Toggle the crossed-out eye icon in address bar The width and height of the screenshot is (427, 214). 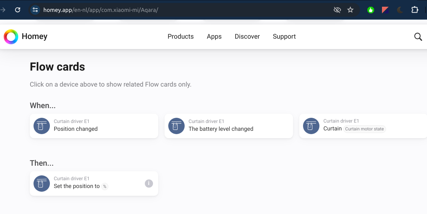click(x=337, y=10)
